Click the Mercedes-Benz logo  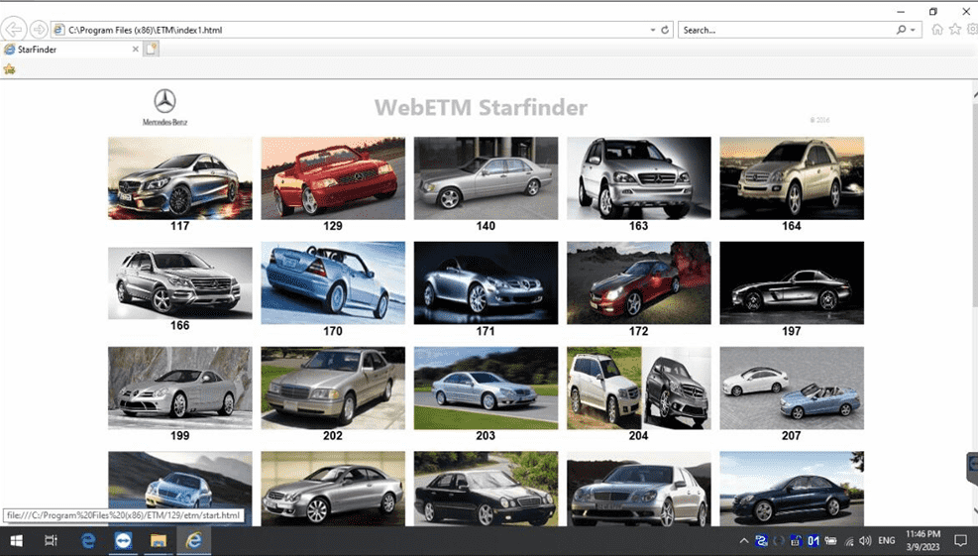click(x=164, y=107)
